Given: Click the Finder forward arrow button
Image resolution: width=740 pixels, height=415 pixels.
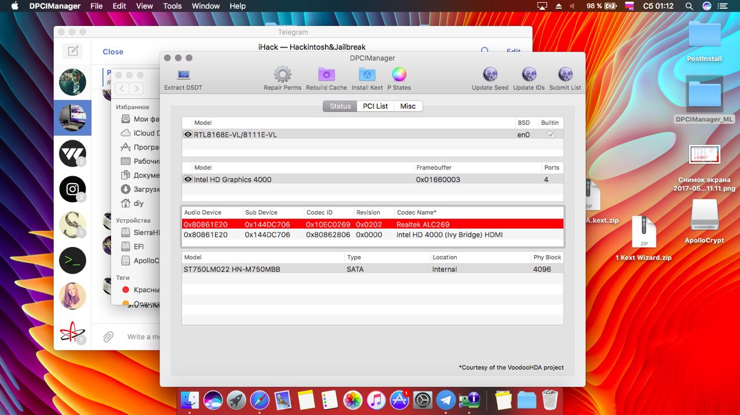Looking at the screenshot, I should point(136,88).
